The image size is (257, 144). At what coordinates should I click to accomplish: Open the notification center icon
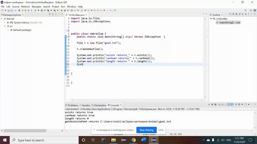click(251, 140)
